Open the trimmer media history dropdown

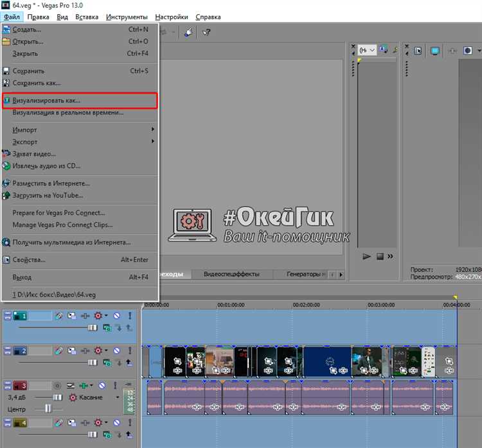click(x=368, y=50)
